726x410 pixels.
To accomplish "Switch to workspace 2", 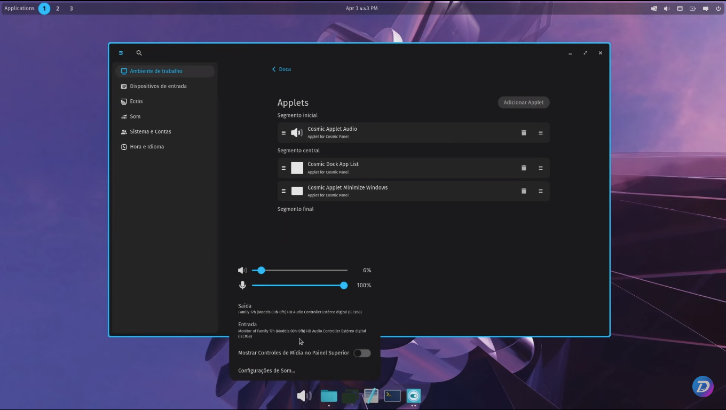I will click(58, 9).
